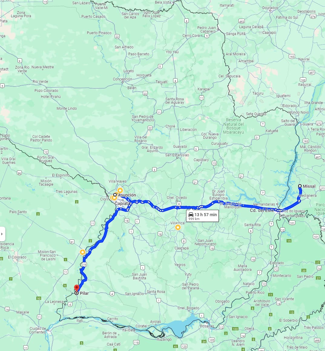Expand the collapsed side panel arrow

(x=2, y=234)
